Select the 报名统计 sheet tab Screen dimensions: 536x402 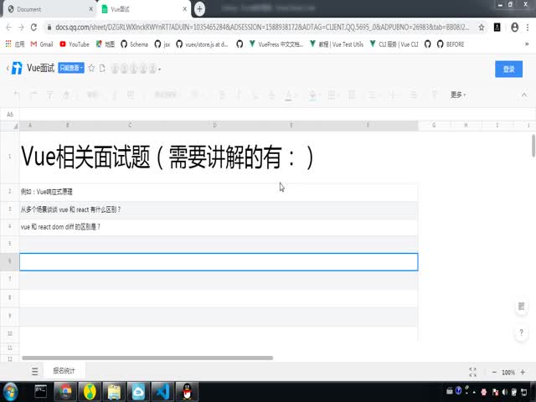(x=64, y=371)
